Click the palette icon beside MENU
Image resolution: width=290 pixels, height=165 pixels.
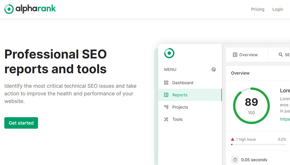213,69
